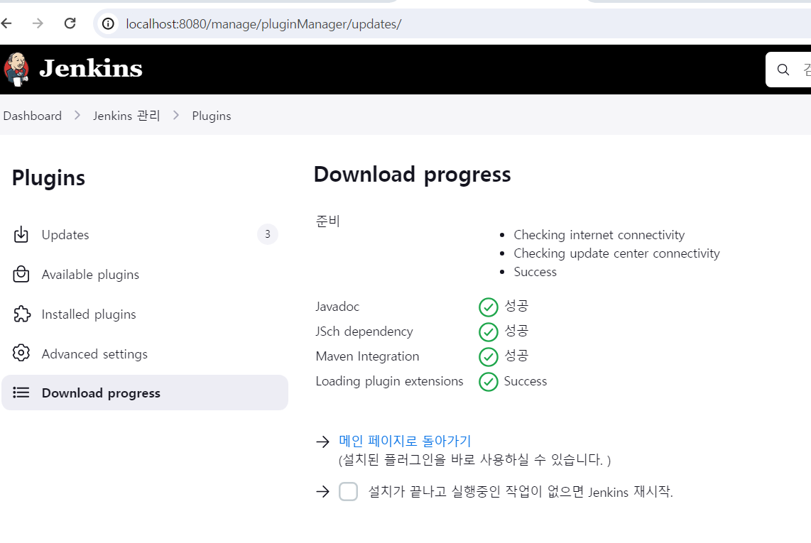
Task: Click the Download progress heading
Action: pos(412,175)
